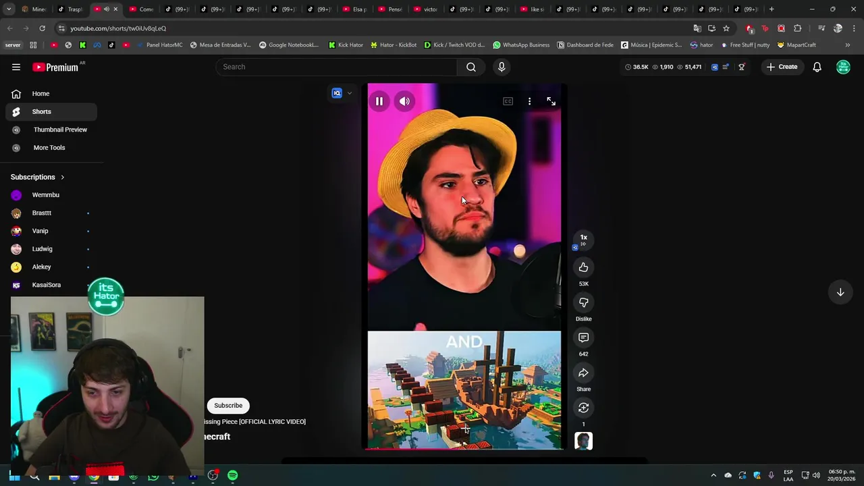Screen dimensions: 864x486
Task: Open the Brasttt subscription channel
Action: (51, 213)
